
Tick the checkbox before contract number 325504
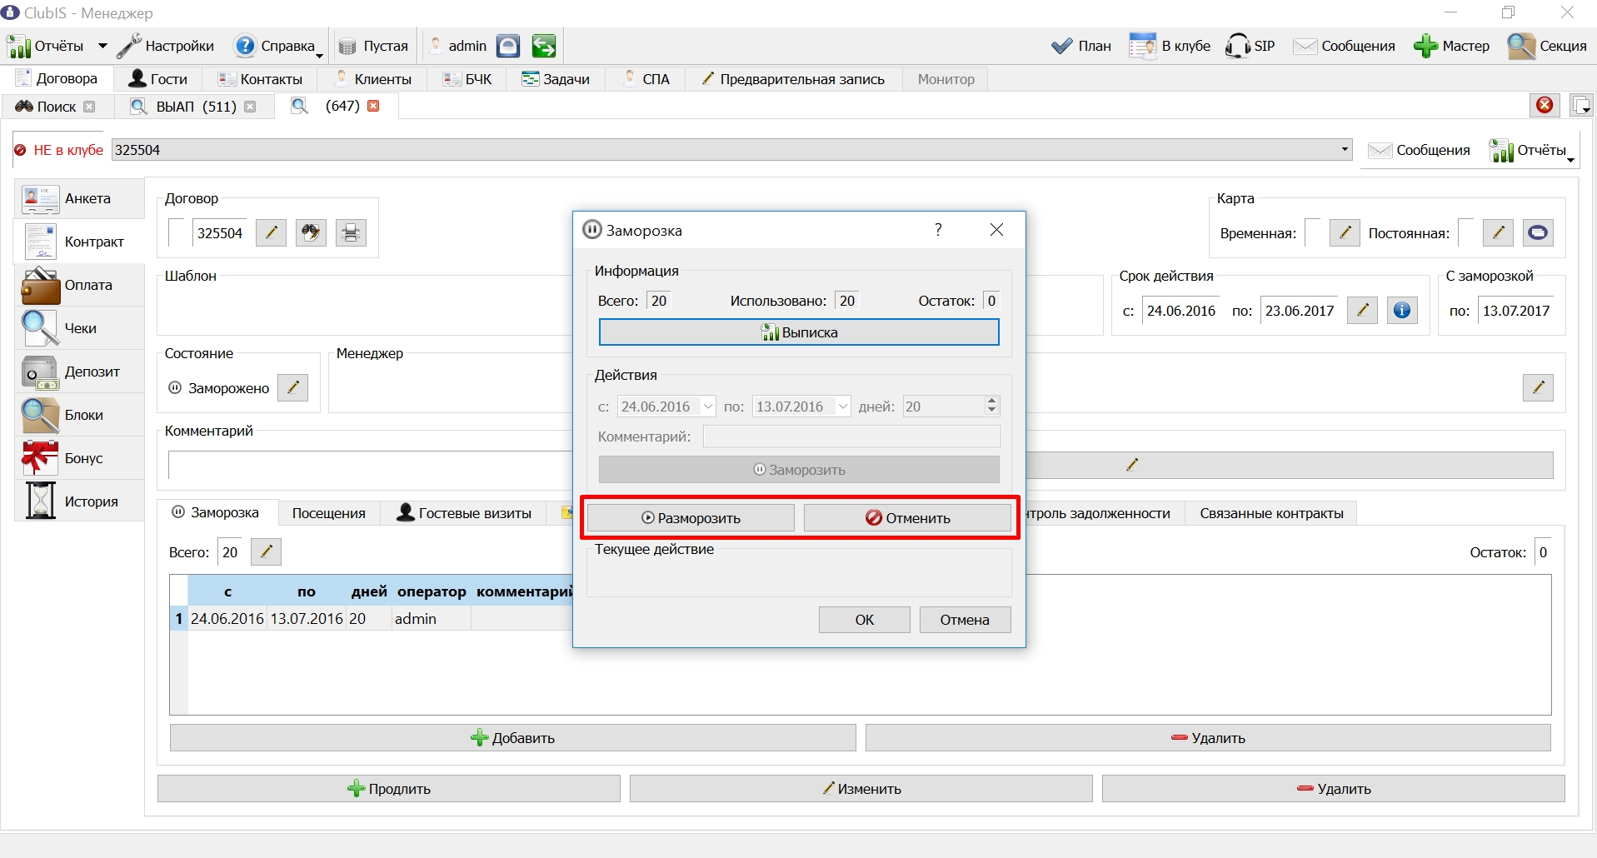click(x=177, y=232)
